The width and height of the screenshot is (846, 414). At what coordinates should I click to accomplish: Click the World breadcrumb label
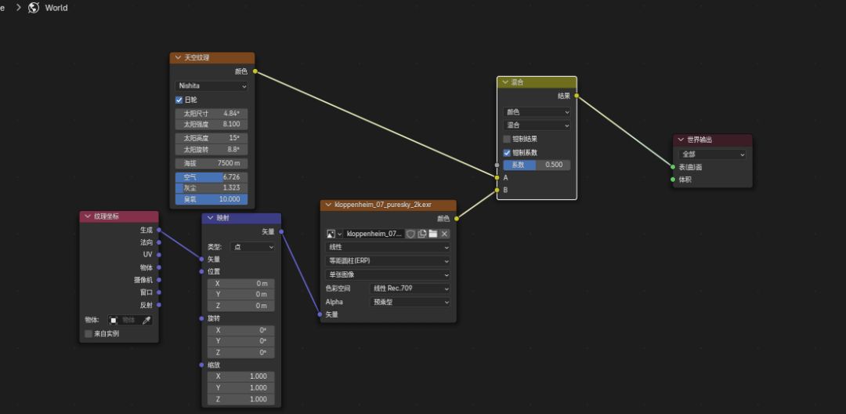click(56, 8)
